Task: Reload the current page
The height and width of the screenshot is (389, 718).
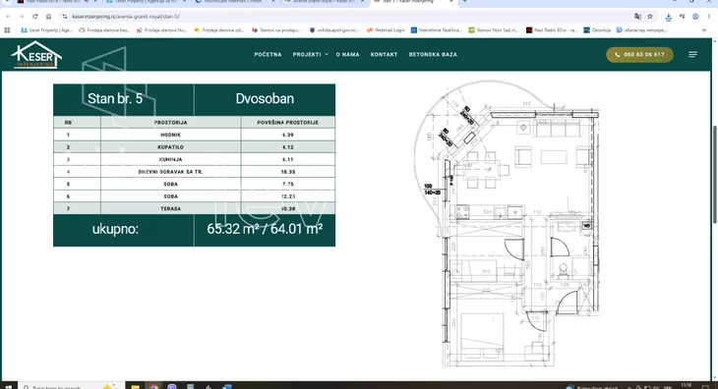Action: pyautogui.click(x=35, y=17)
